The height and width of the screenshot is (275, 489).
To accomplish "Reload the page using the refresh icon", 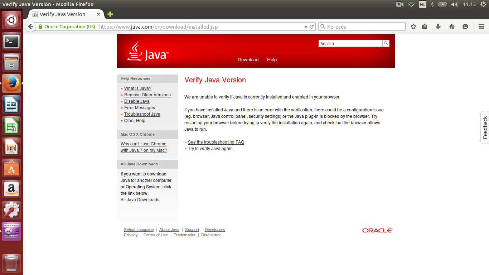I will click(x=312, y=26).
